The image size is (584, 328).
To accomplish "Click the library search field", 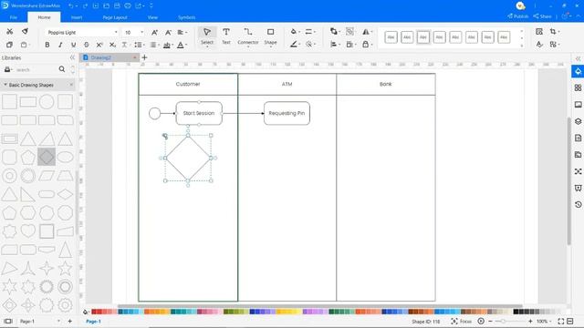I will [x=36, y=69].
